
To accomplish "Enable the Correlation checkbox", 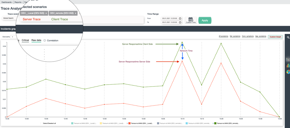I will (45, 40).
